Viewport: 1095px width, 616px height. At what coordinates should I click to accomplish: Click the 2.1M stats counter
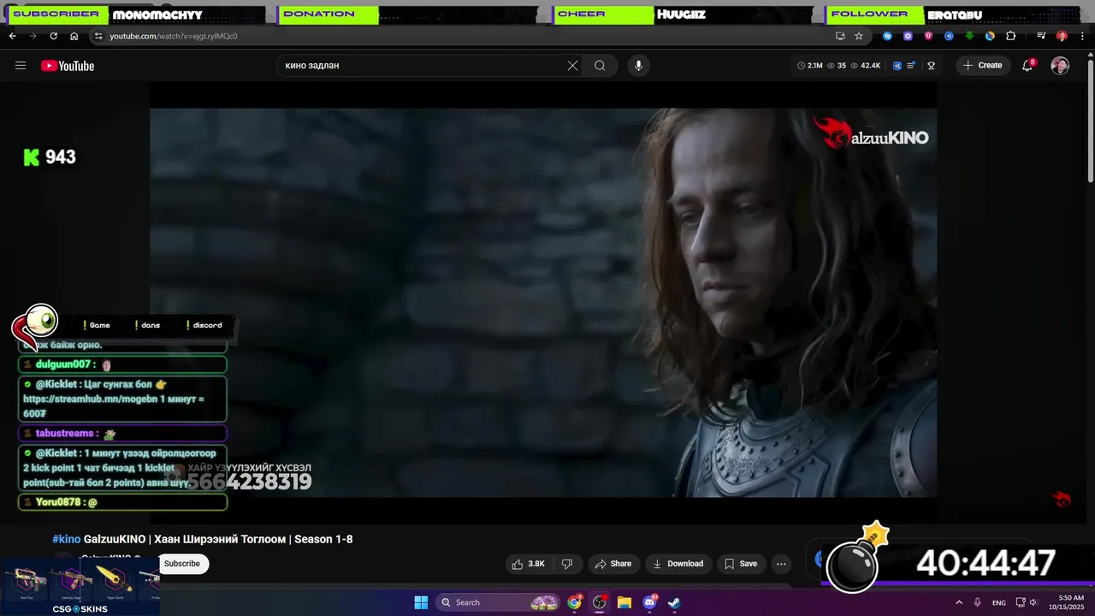(x=810, y=66)
